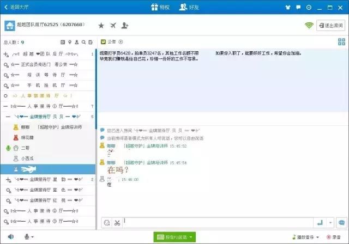This screenshot has height=244, width=349.
Task: Select user 小西瓜
Action: pos(47,158)
